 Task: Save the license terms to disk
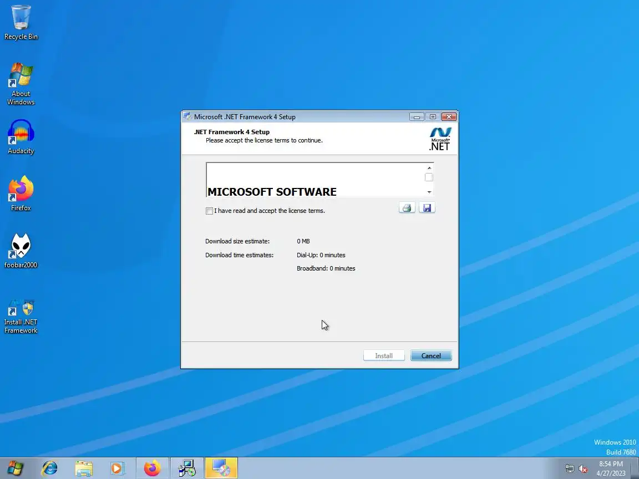click(427, 208)
